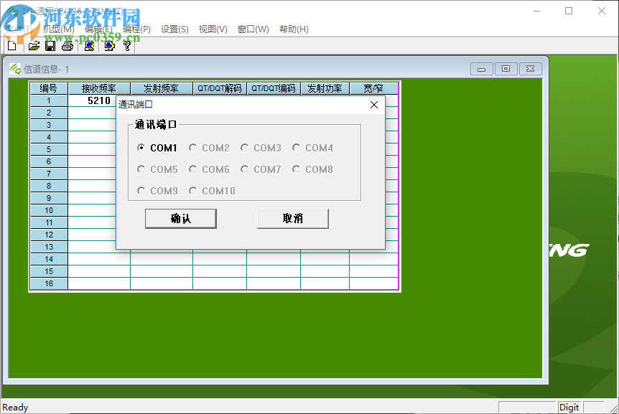This screenshot has width=619, height=414.
Task: Choose COM3 as the serial port
Action: click(244, 148)
